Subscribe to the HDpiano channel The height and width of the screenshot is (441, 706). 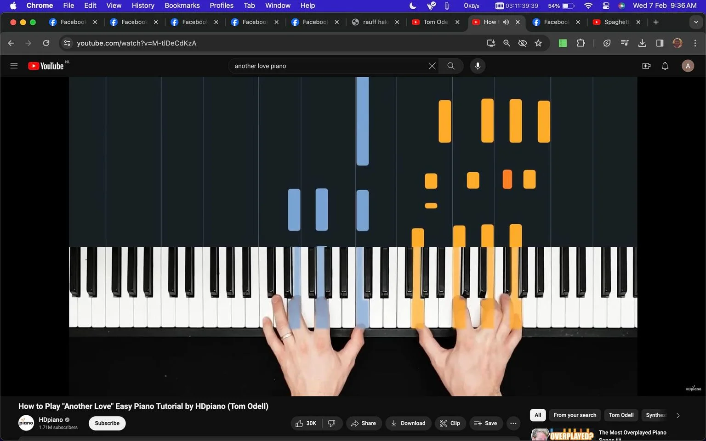(x=107, y=423)
